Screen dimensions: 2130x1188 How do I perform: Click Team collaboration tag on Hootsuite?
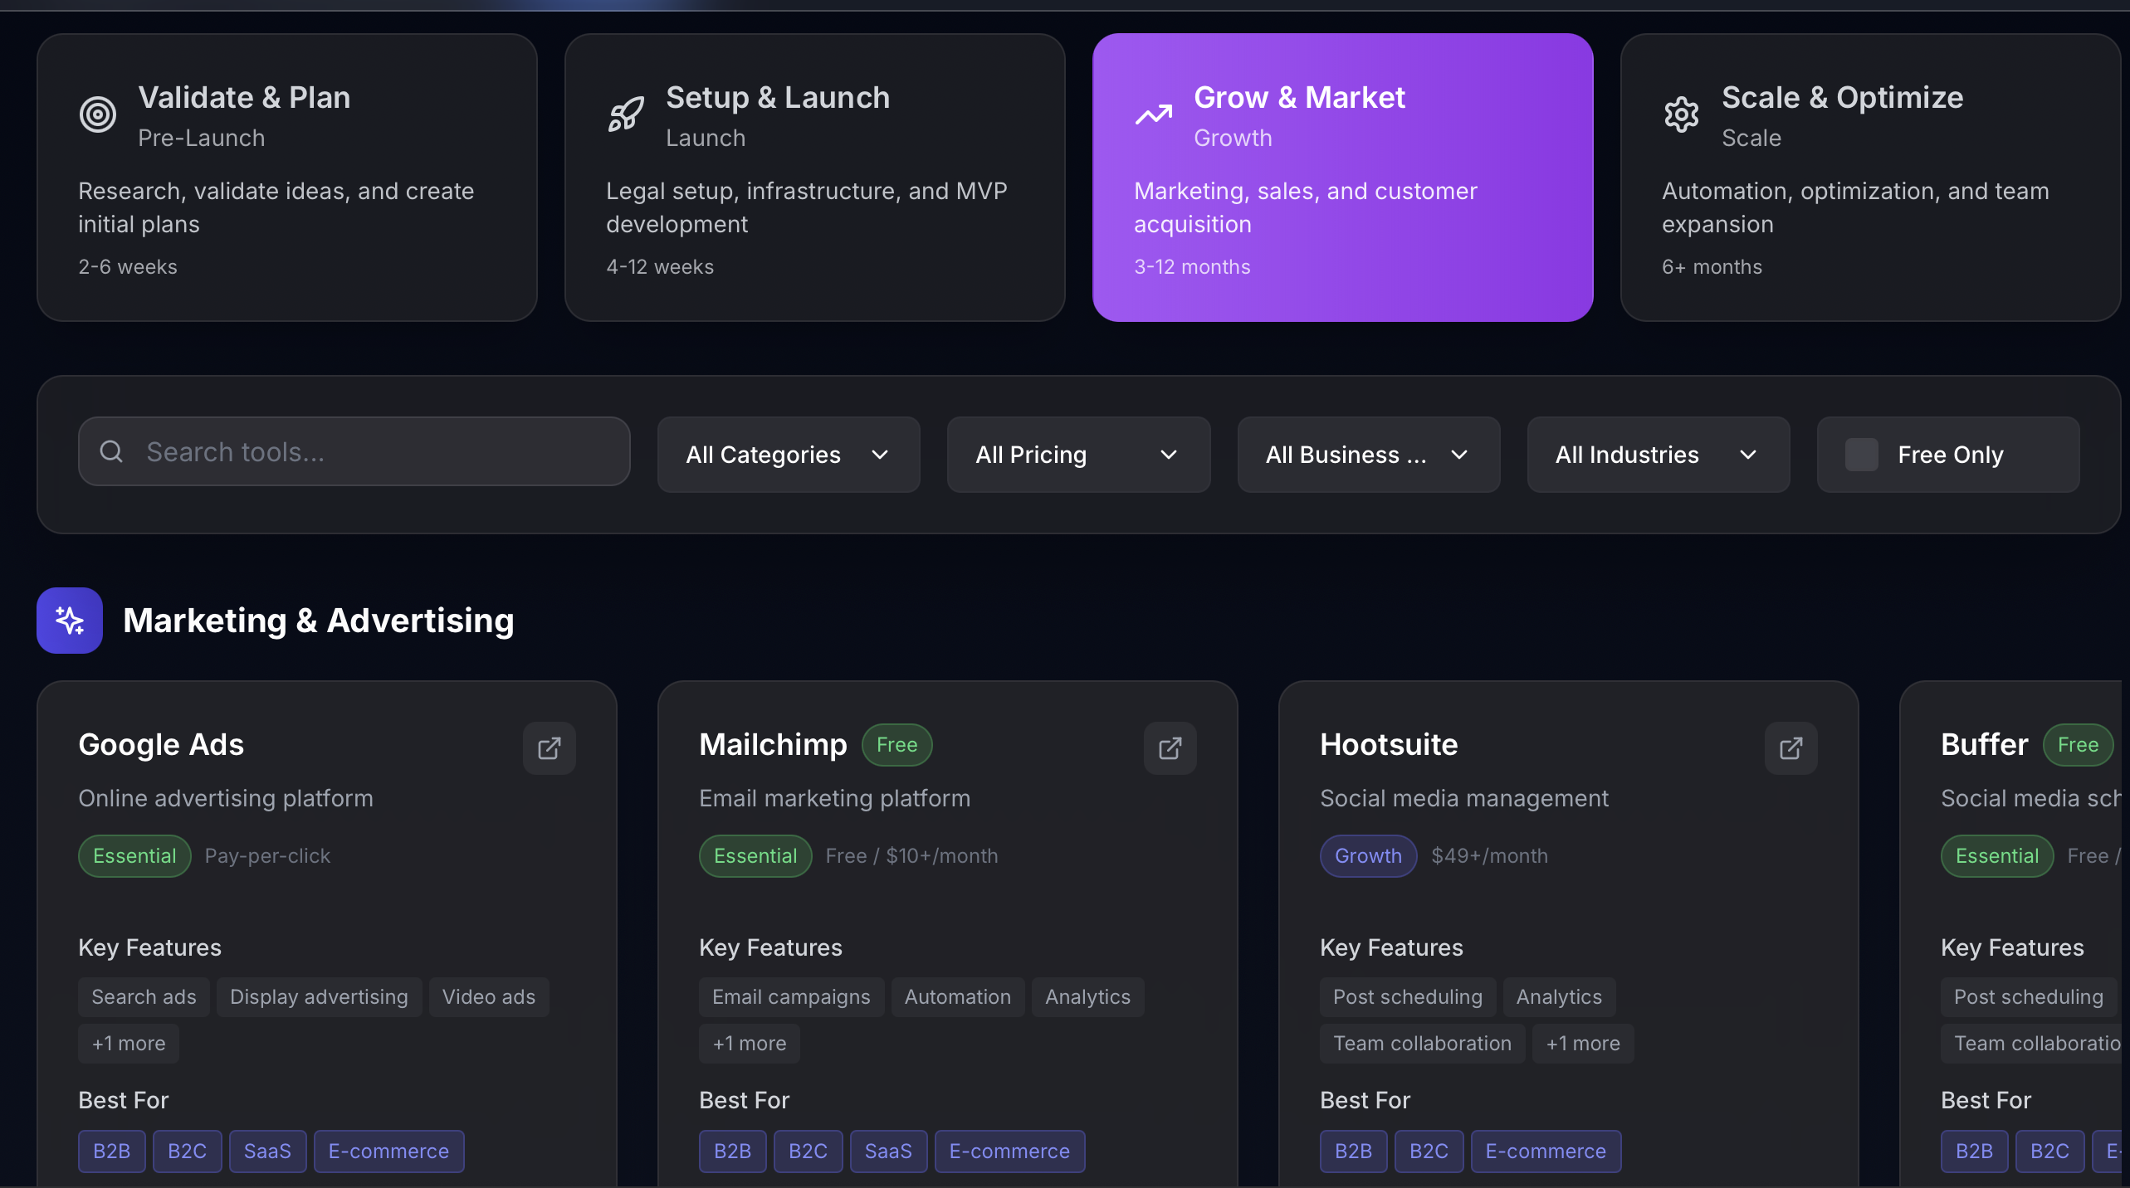click(x=1422, y=1044)
